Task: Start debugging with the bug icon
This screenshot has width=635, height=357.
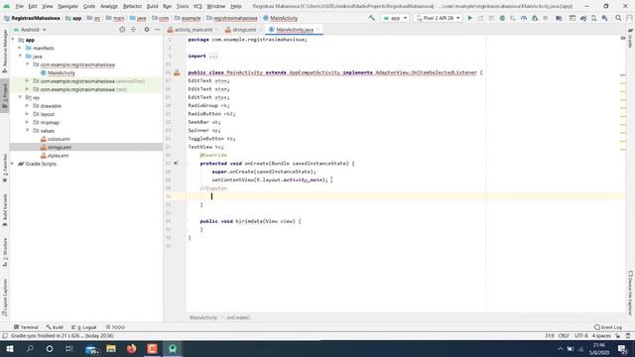Action: click(x=502, y=18)
